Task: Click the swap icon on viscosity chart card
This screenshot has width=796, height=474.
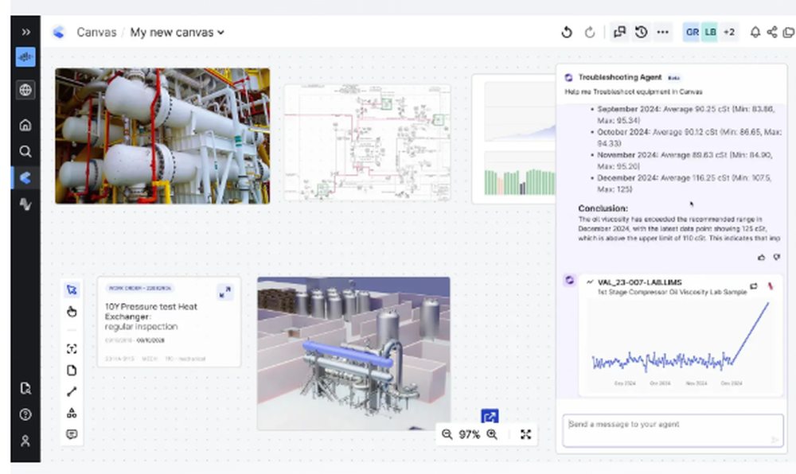Action: pos(754,286)
